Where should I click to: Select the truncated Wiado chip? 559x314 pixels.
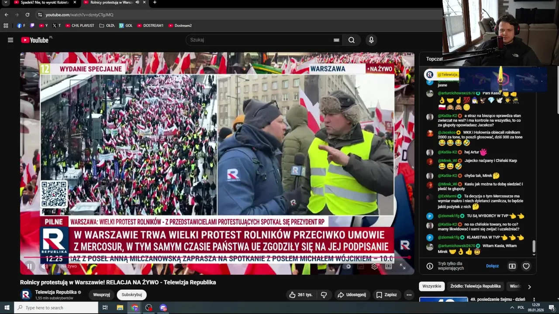coord(515,286)
